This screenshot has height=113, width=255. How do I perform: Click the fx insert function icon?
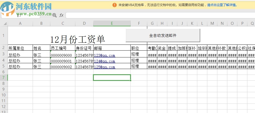61,15
